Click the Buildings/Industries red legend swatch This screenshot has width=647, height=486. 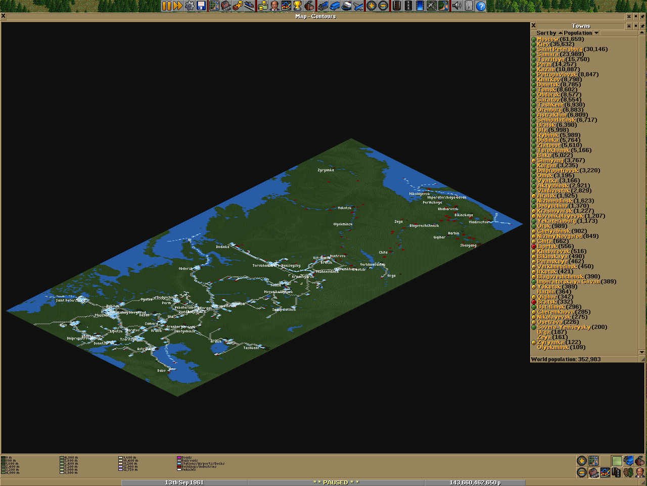(179, 466)
